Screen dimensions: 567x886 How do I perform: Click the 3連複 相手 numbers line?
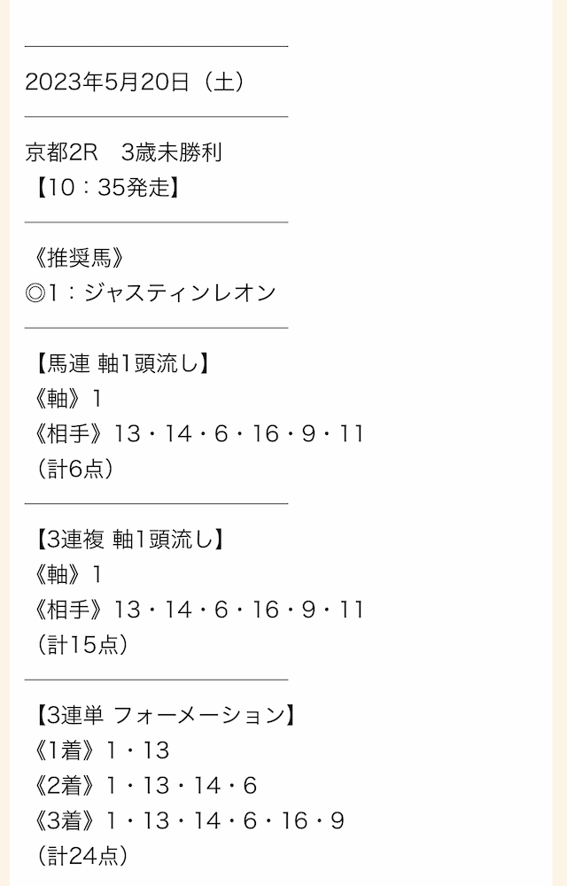[198, 610]
